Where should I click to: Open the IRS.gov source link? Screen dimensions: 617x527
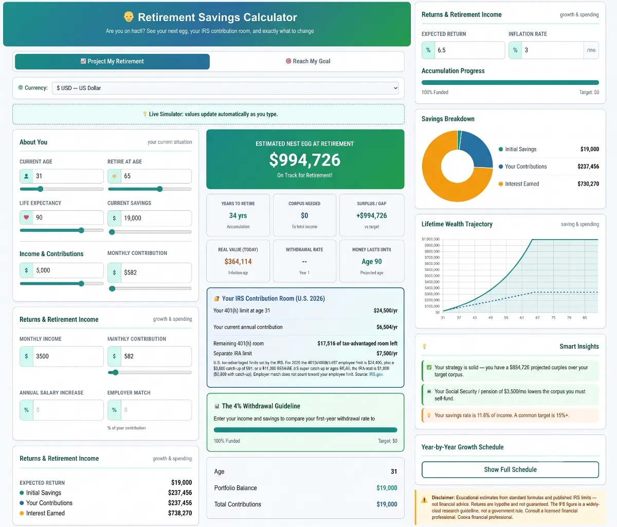click(376, 374)
